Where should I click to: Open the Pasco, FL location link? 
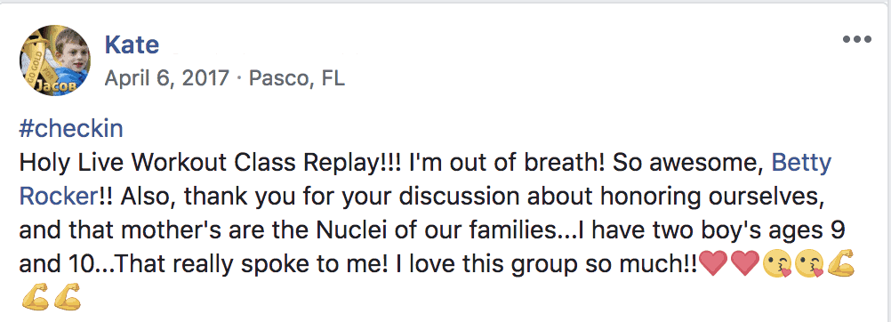[x=297, y=78]
